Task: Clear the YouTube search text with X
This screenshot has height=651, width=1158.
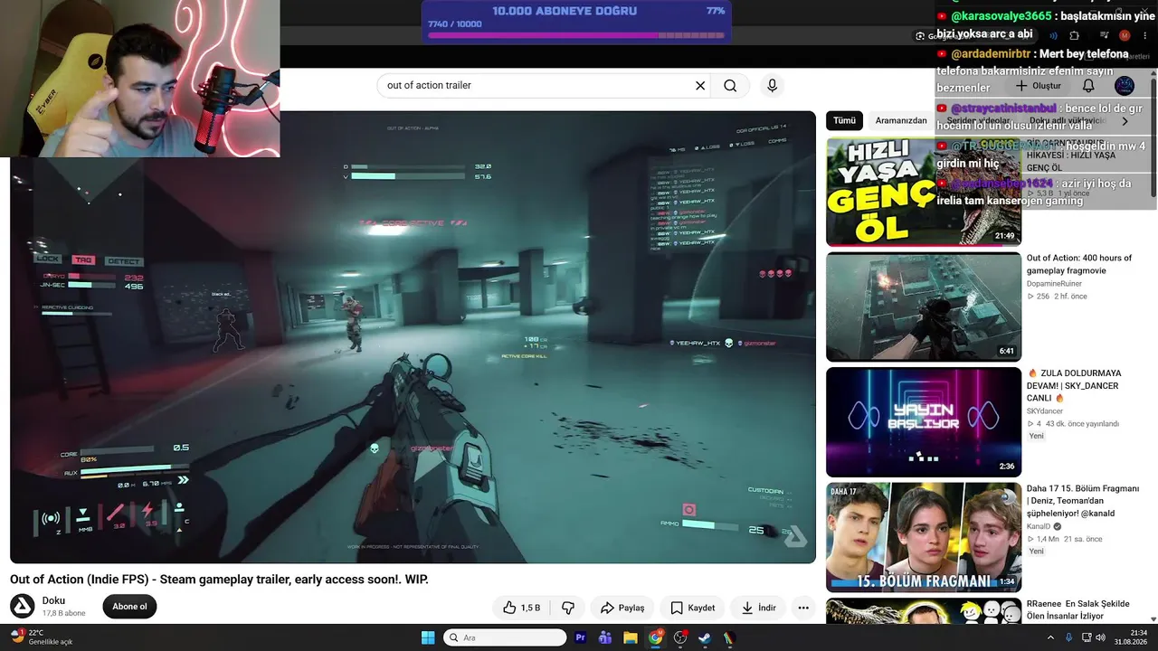Action: 699,86
